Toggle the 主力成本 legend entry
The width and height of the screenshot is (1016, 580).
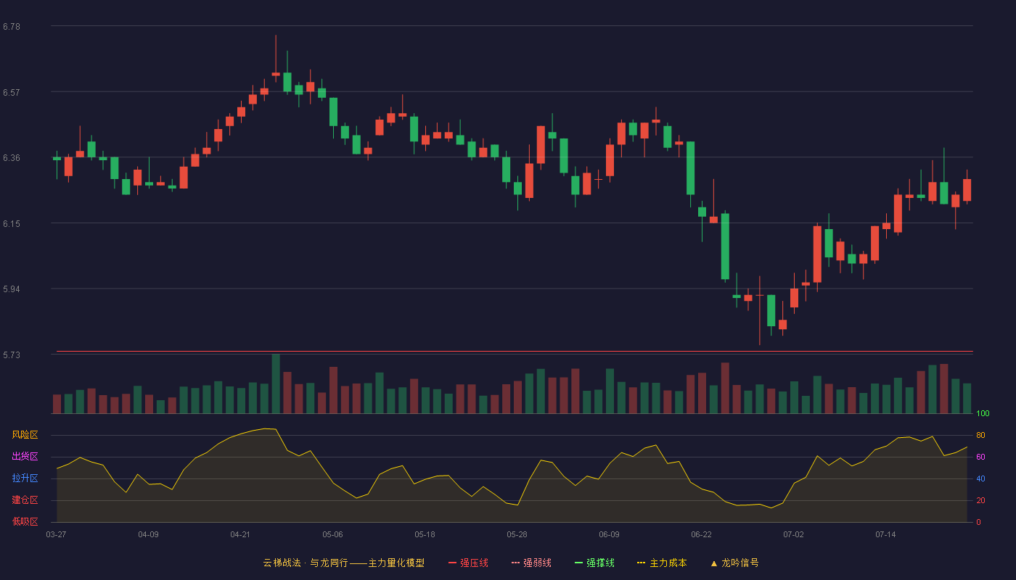(662, 563)
